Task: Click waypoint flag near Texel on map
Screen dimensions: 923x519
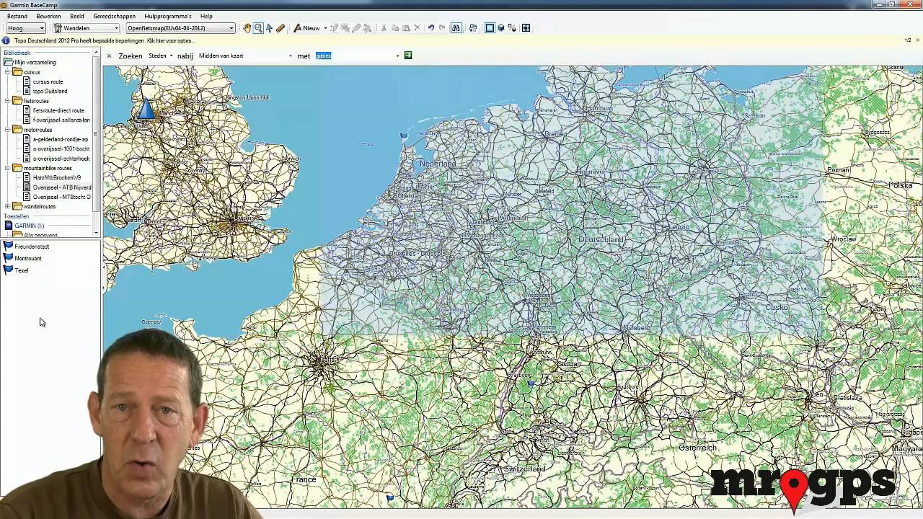Action: (x=404, y=135)
